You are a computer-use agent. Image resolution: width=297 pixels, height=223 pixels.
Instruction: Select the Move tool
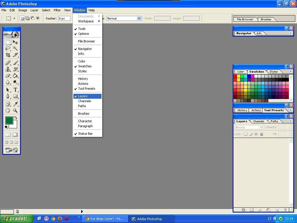click(15, 42)
